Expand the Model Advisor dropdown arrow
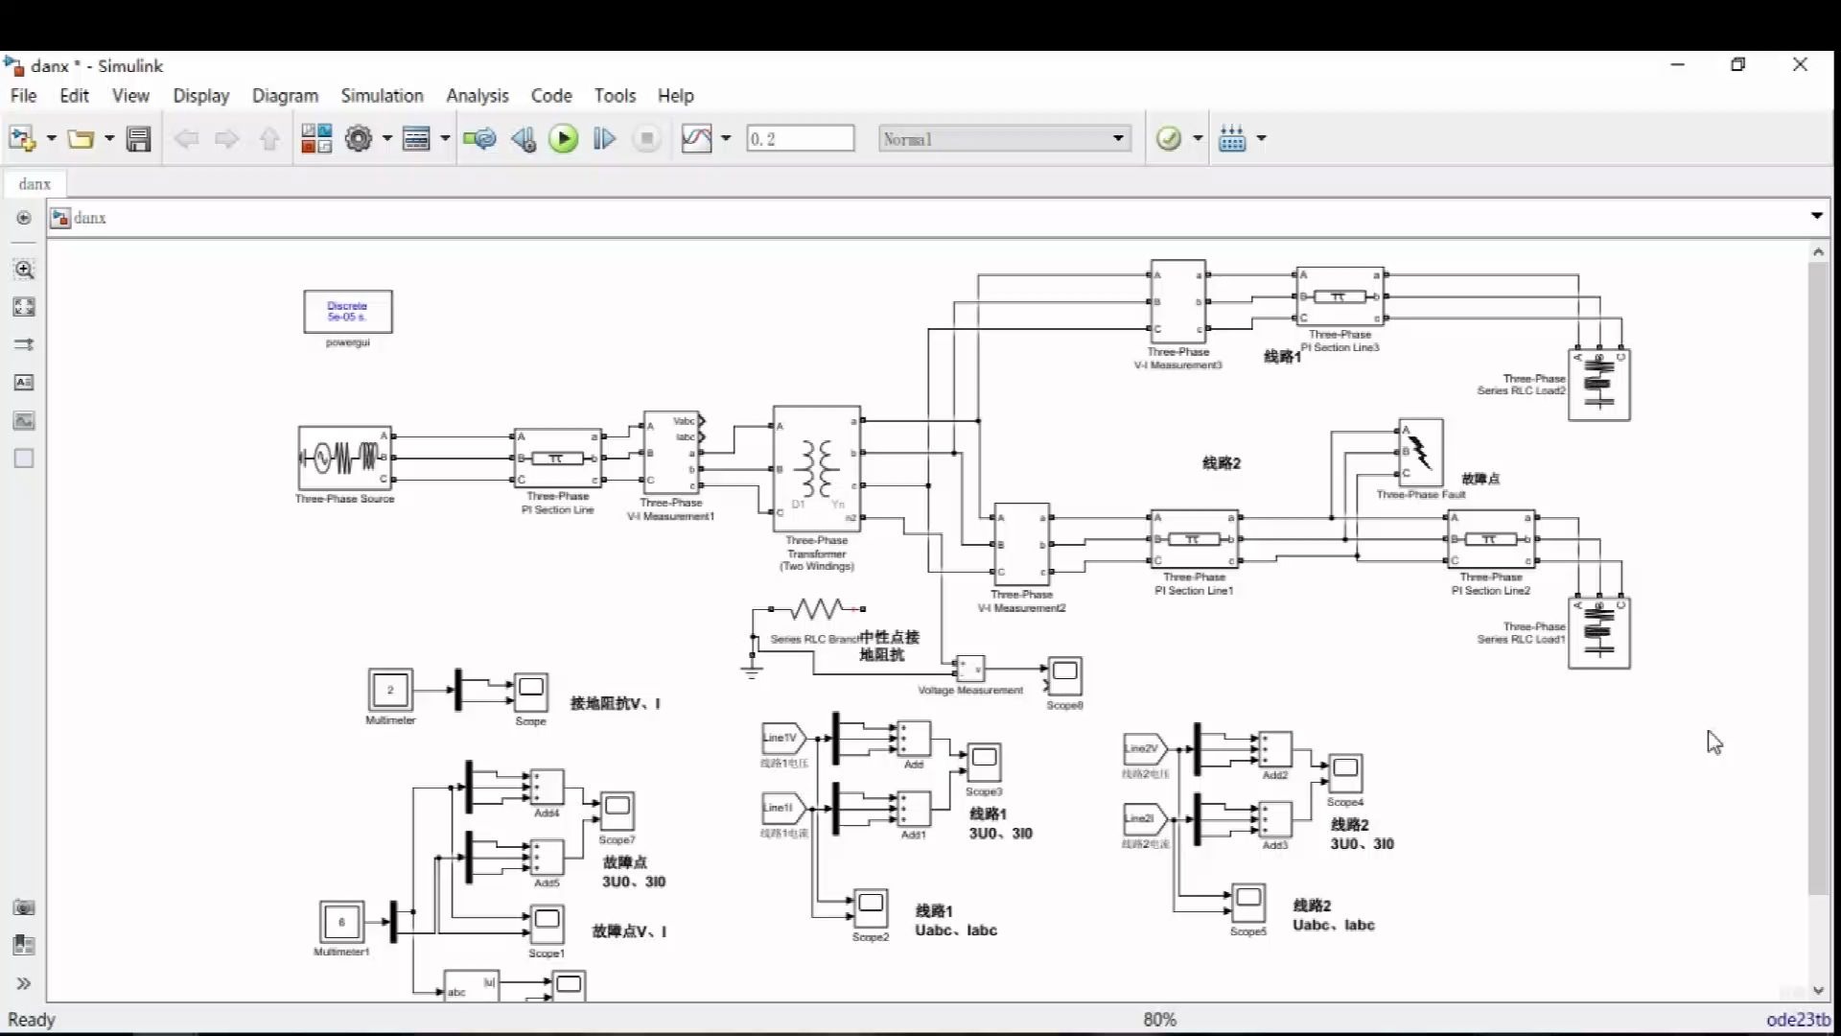The width and height of the screenshot is (1841, 1036). click(1198, 139)
